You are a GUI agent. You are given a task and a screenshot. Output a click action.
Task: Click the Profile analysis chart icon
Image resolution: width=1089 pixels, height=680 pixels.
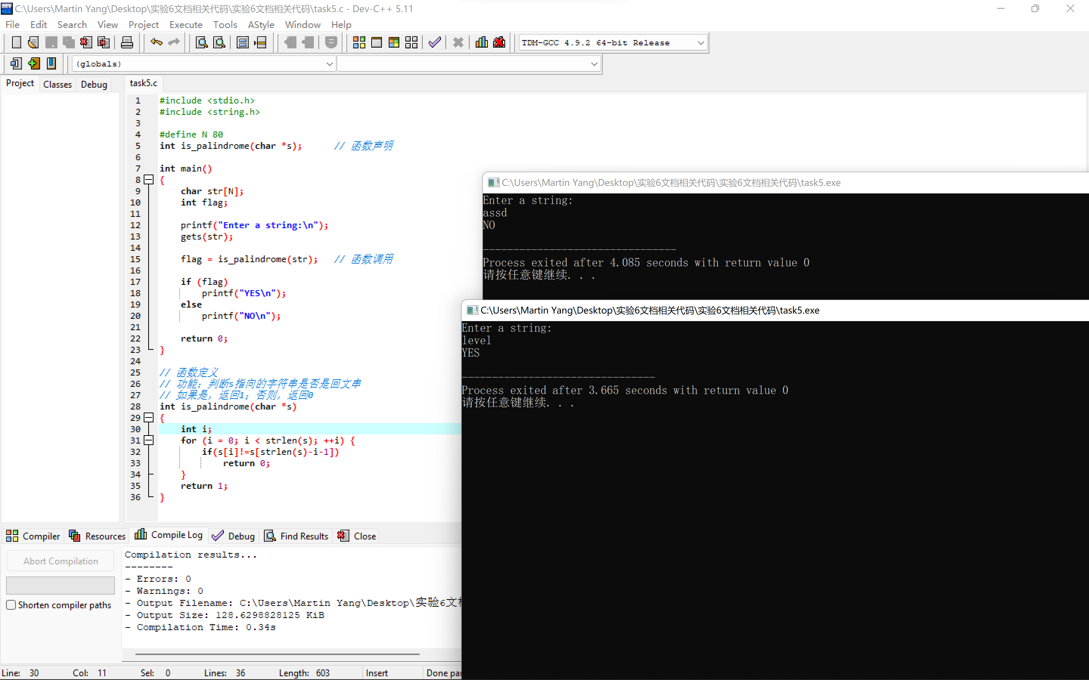click(481, 43)
